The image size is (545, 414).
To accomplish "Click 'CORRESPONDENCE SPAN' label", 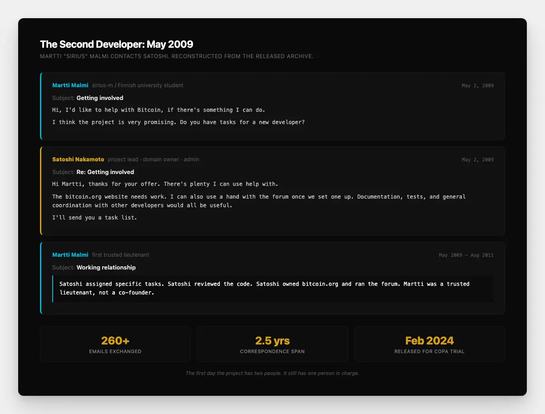I will [x=272, y=351].
